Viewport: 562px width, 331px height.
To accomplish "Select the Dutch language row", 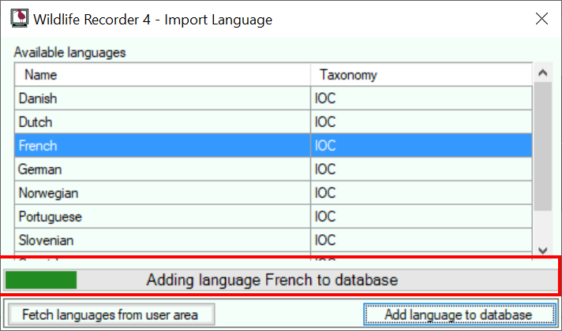I will (273, 121).
